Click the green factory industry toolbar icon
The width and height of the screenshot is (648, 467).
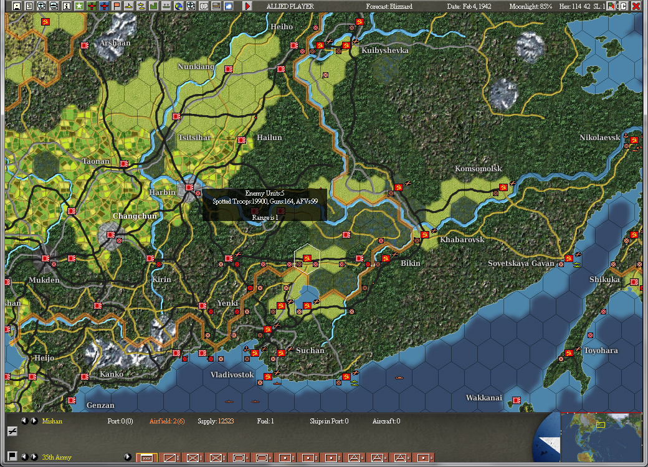pos(153,6)
